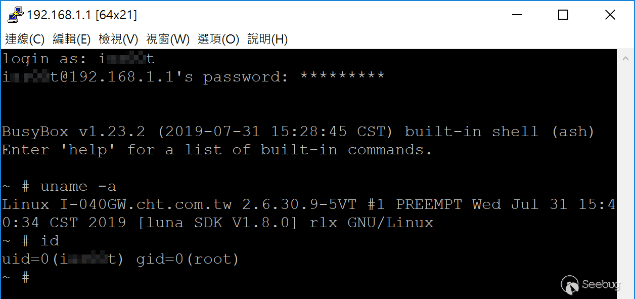Open the 編輯(E) menu
Screen dimensions: 635x299
tap(71, 39)
